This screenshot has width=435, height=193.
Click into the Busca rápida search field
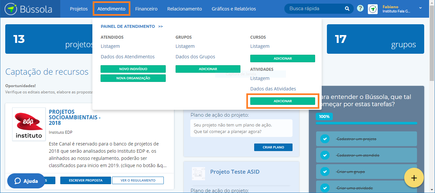[314, 9]
